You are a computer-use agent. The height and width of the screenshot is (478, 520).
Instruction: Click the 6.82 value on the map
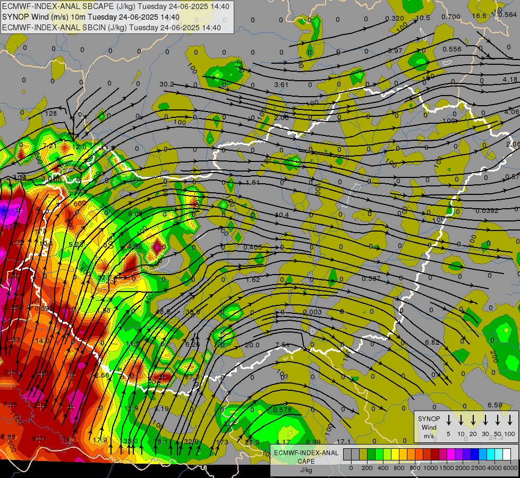point(432,342)
